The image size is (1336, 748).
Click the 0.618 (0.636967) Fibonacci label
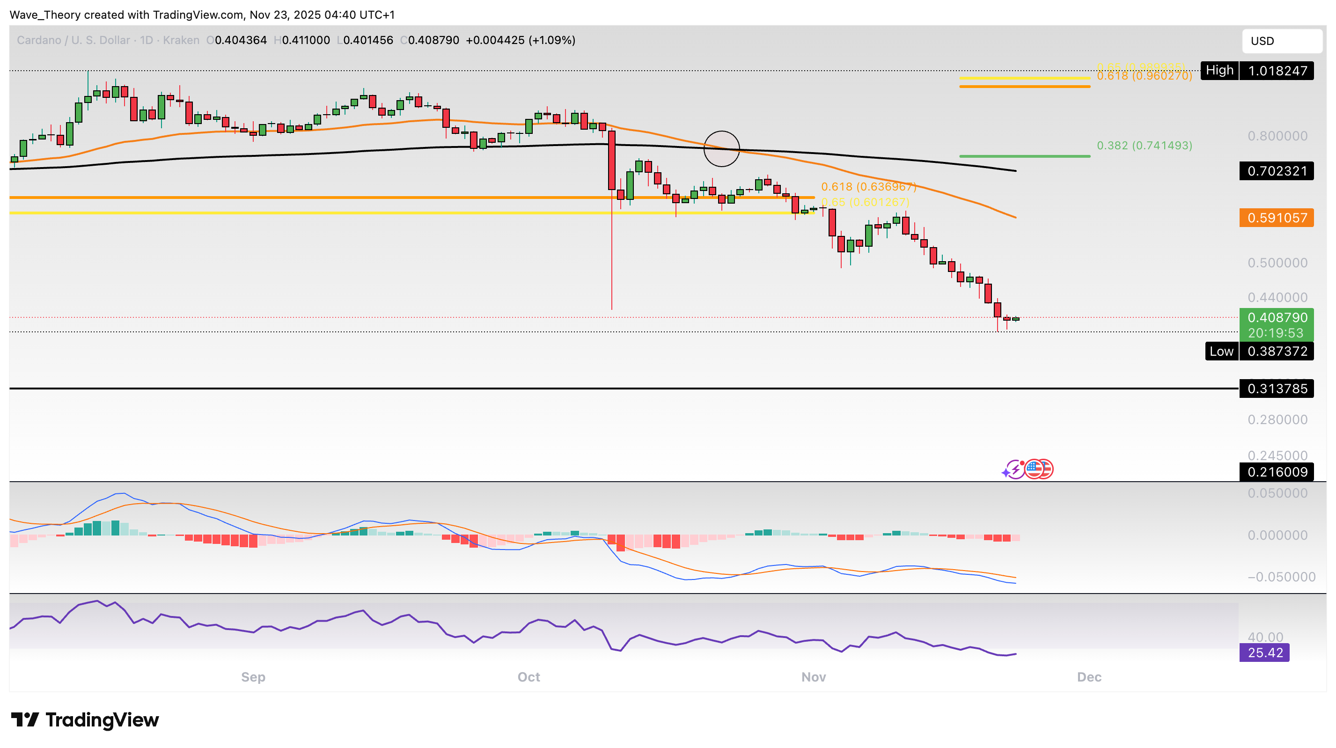tap(868, 187)
